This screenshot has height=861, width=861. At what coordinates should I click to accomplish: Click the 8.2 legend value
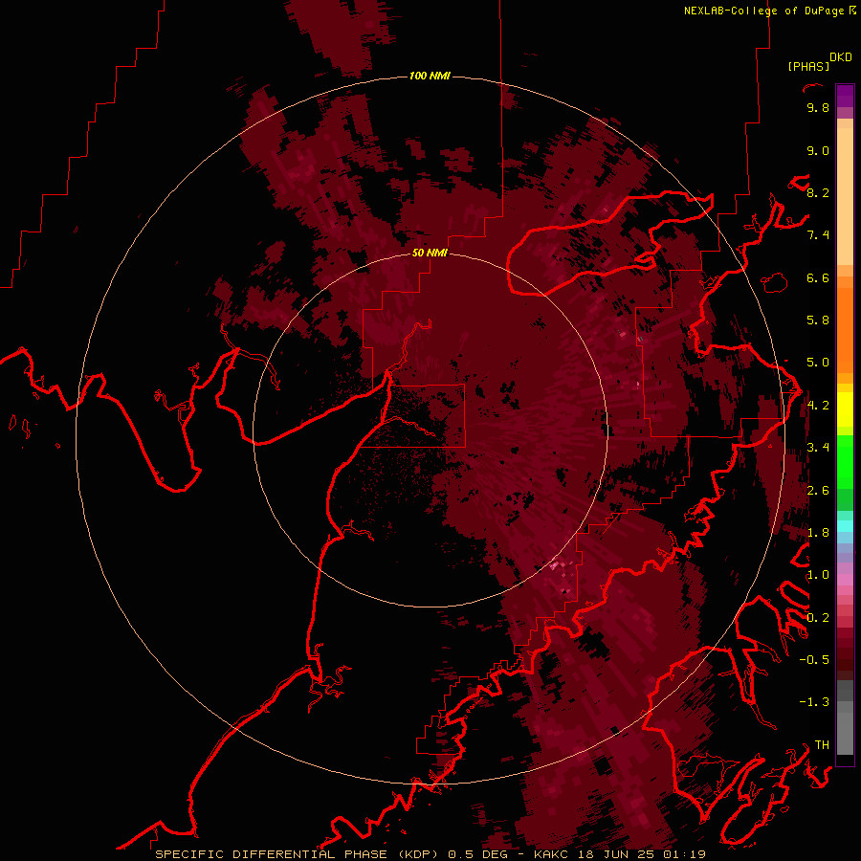[818, 192]
